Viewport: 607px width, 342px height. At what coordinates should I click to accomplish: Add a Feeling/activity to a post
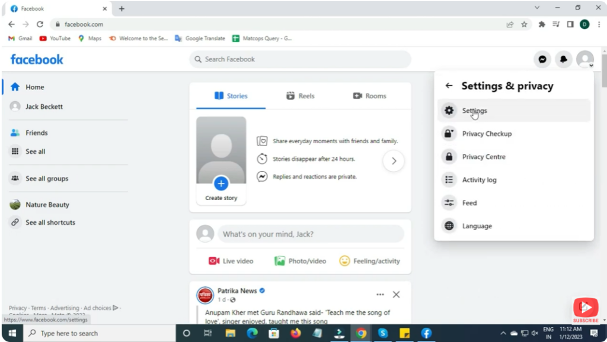pyautogui.click(x=369, y=261)
